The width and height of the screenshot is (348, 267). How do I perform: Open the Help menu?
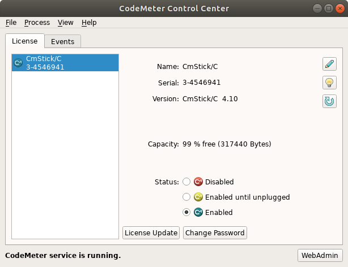pyautogui.click(x=89, y=23)
